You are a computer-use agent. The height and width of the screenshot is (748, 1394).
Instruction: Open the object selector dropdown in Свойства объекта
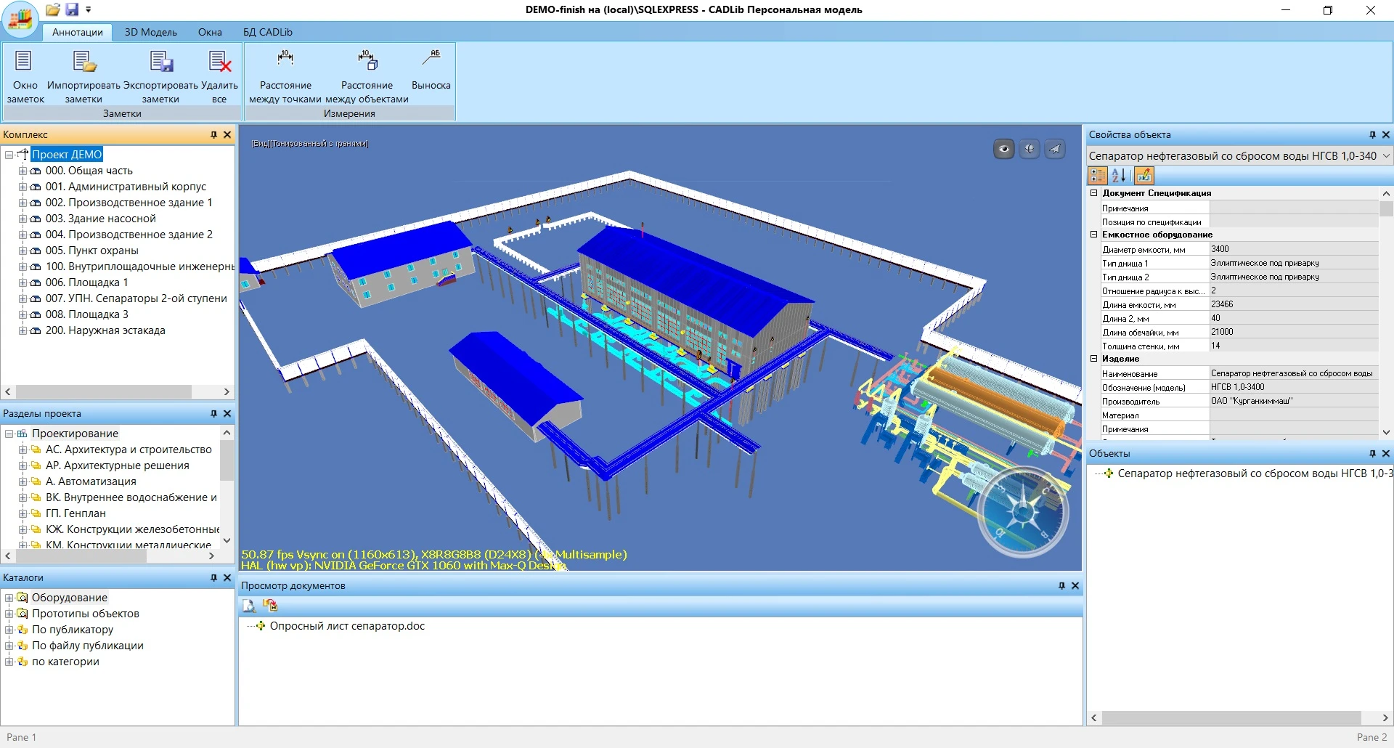(x=1385, y=155)
